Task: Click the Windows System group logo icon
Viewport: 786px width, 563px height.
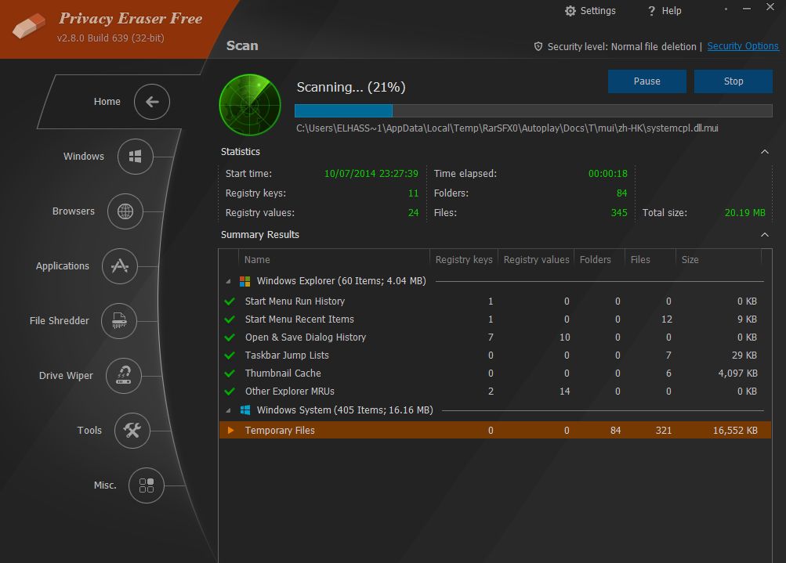Action: [x=245, y=410]
